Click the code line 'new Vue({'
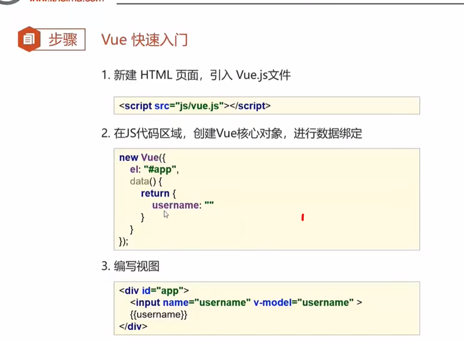Image resolution: width=464 pixels, height=340 pixels. click(143, 157)
